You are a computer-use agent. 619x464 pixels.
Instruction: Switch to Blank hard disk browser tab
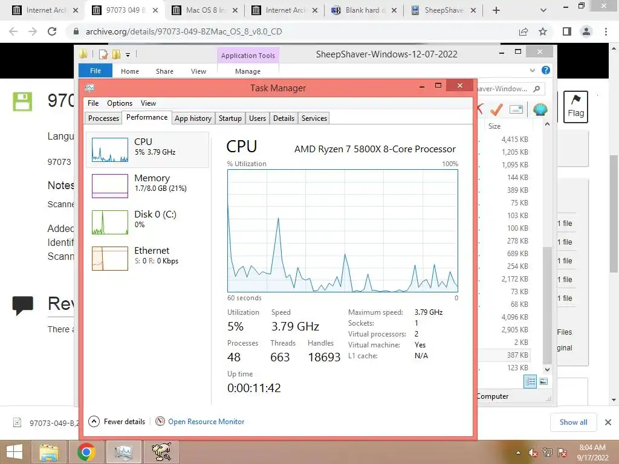[x=364, y=10]
